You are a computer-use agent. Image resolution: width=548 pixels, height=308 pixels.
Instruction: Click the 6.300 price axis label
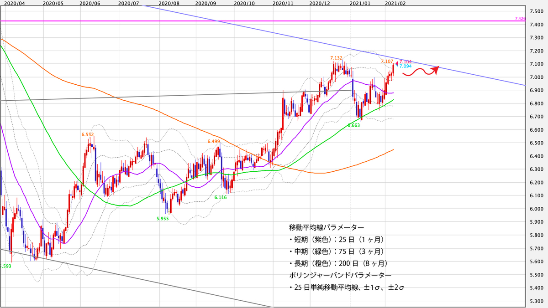[x=536, y=169]
